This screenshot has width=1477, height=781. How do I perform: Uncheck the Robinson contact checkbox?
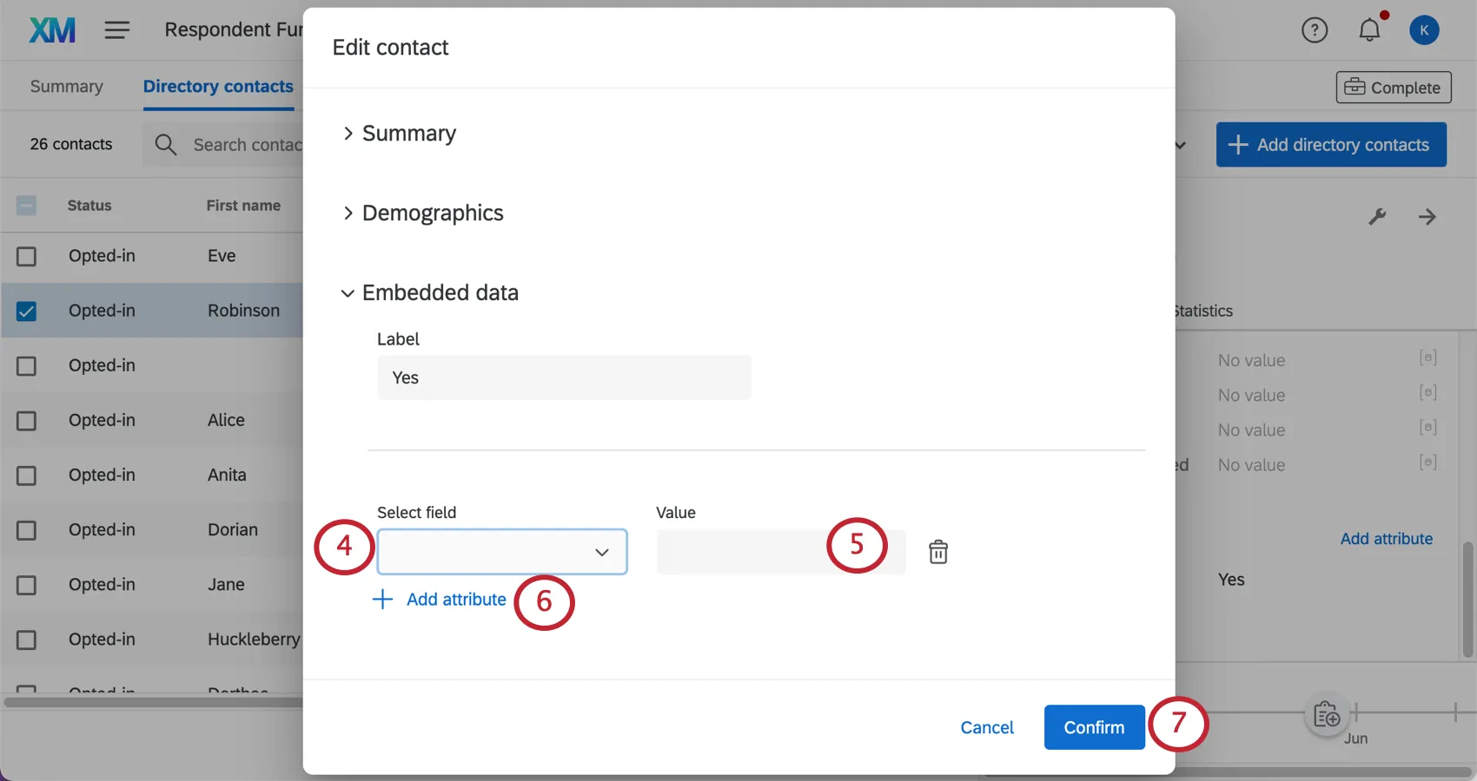pos(27,312)
